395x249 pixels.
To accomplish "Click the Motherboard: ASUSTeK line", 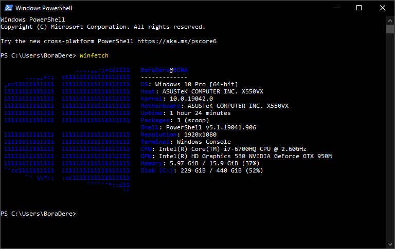I will click(214, 106).
